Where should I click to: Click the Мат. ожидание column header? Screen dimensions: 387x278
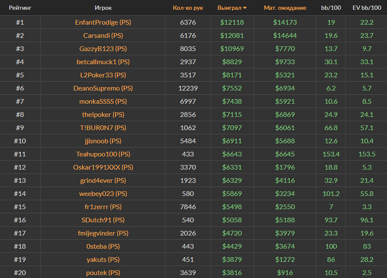285,8
